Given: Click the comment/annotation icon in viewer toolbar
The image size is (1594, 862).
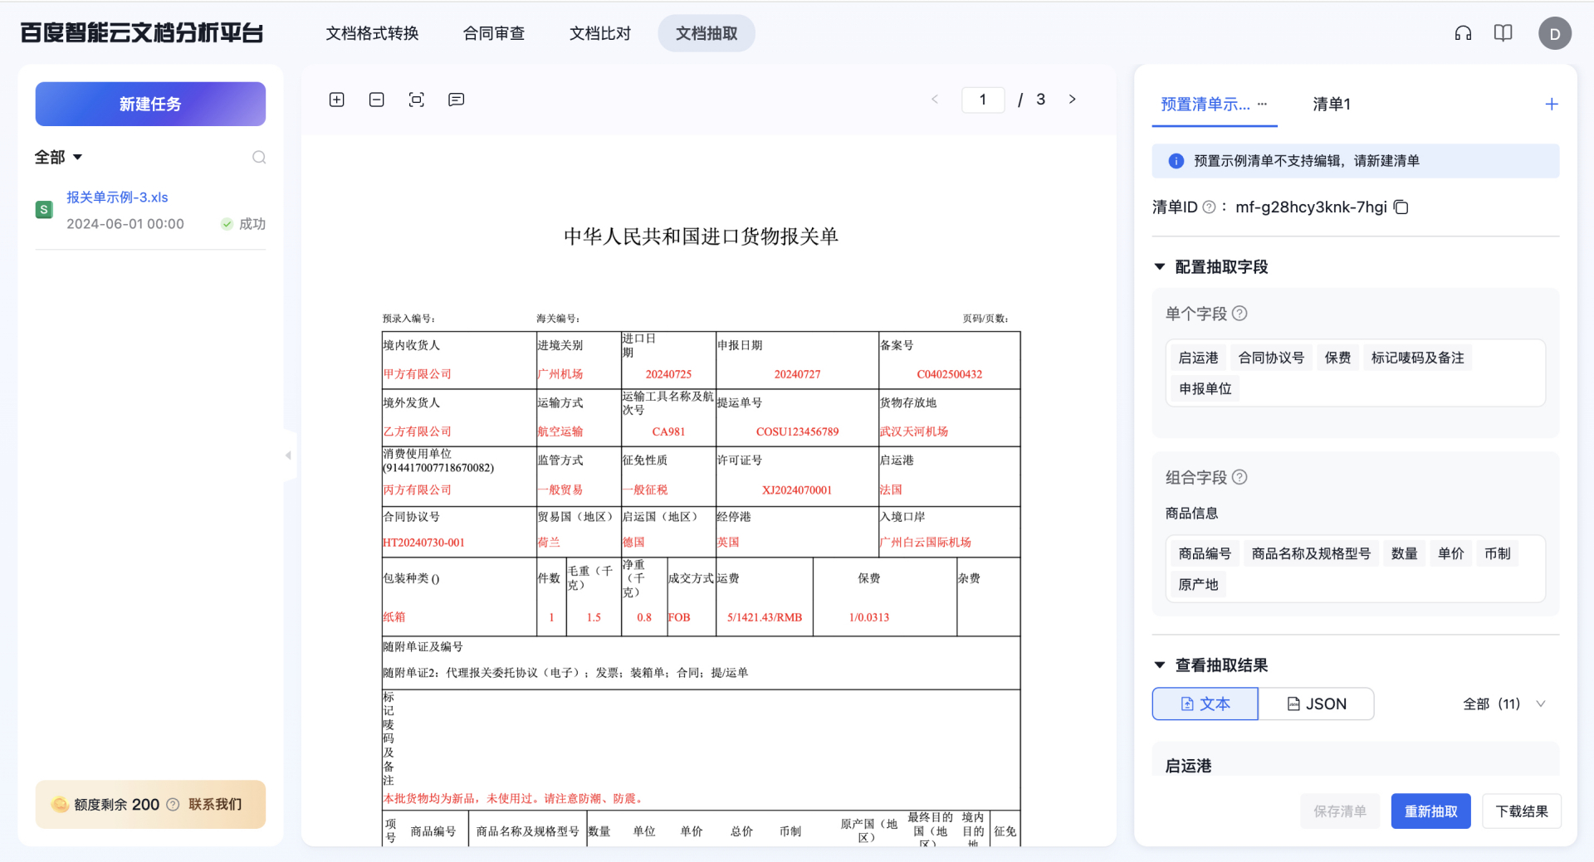Looking at the screenshot, I should pyautogui.click(x=457, y=100).
